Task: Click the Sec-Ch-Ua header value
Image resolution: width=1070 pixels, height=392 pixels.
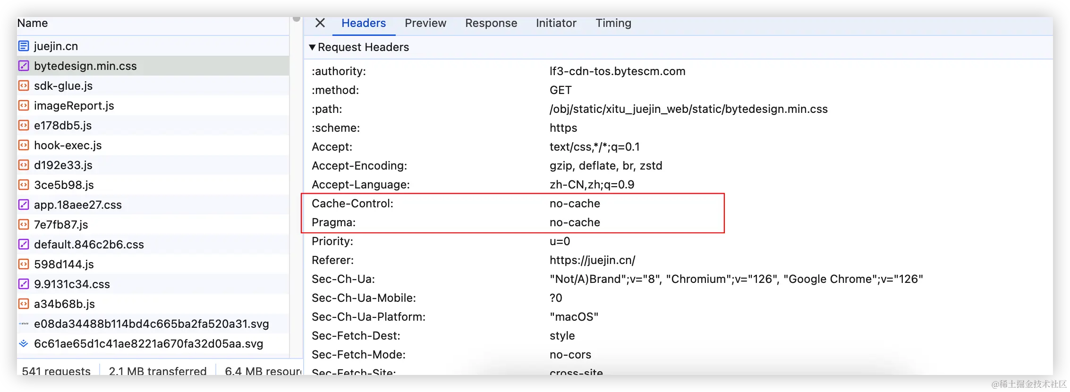Action: click(736, 279)
